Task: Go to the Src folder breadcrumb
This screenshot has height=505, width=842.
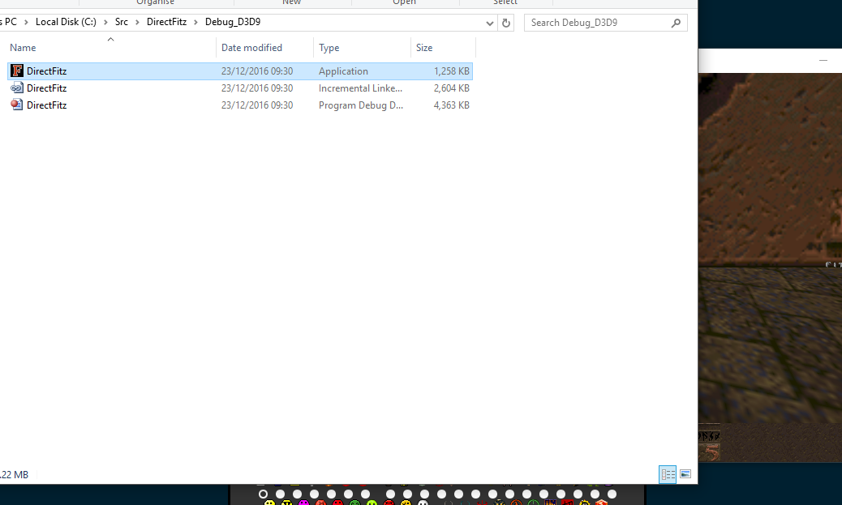Action: point(122,23)
